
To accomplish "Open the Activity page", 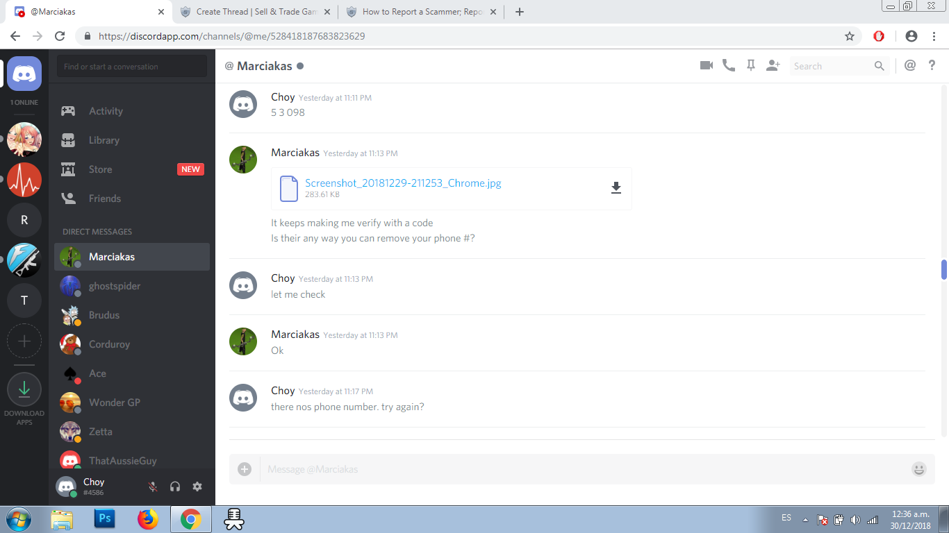I will pos(132,111).
